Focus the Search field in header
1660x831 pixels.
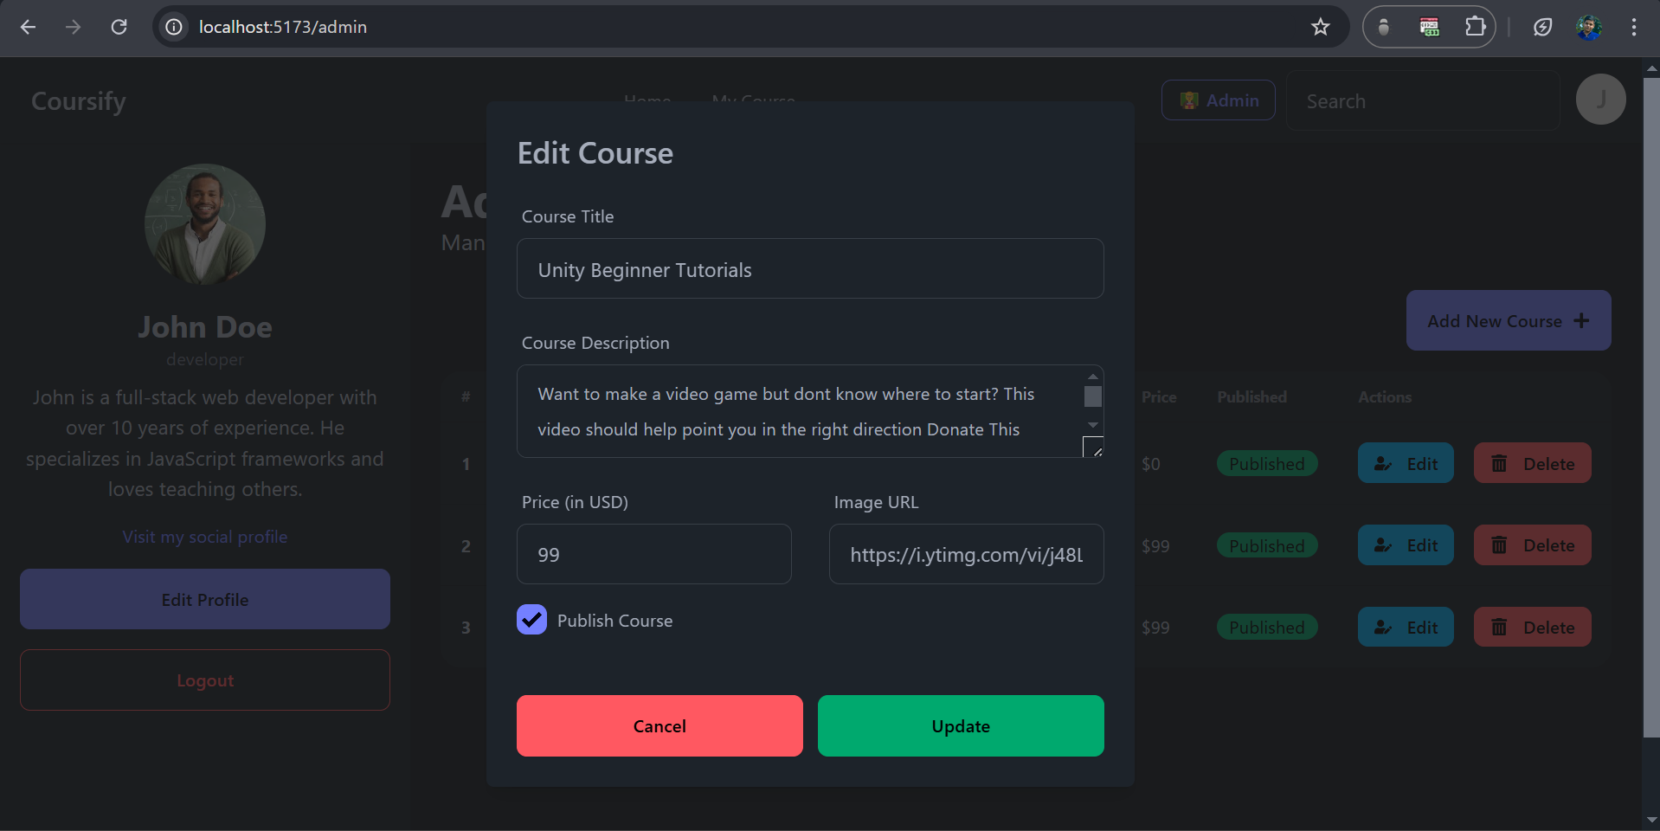pos(1423,101)
